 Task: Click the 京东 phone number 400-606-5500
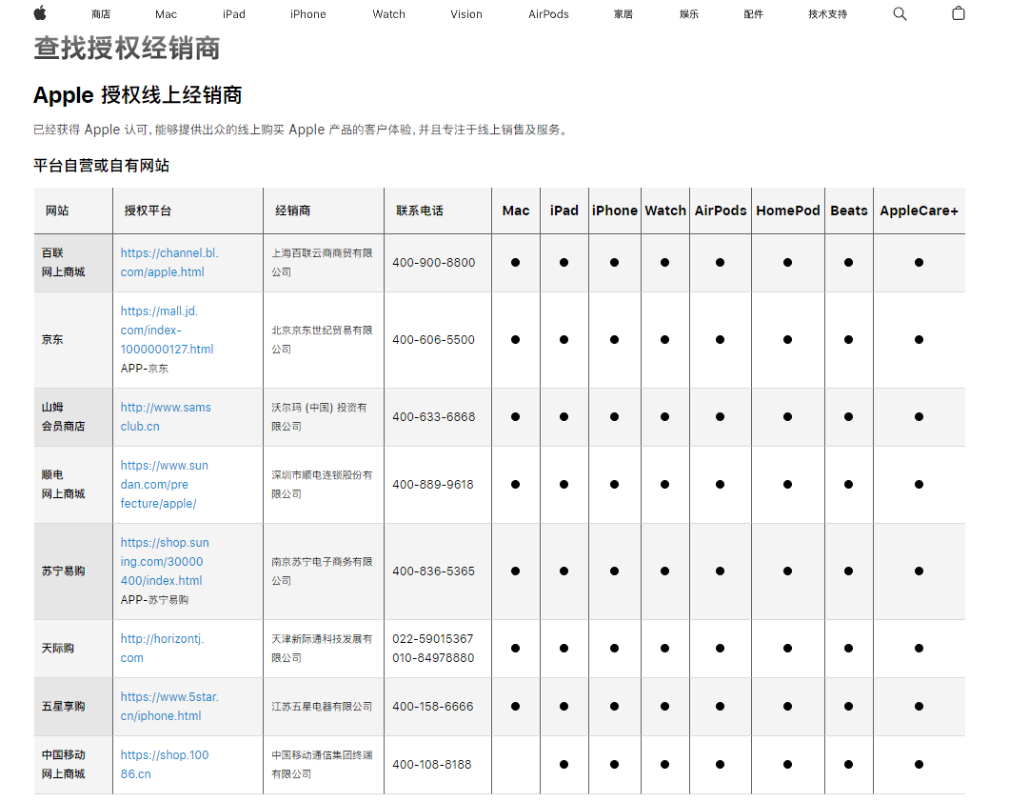(433, 340)
